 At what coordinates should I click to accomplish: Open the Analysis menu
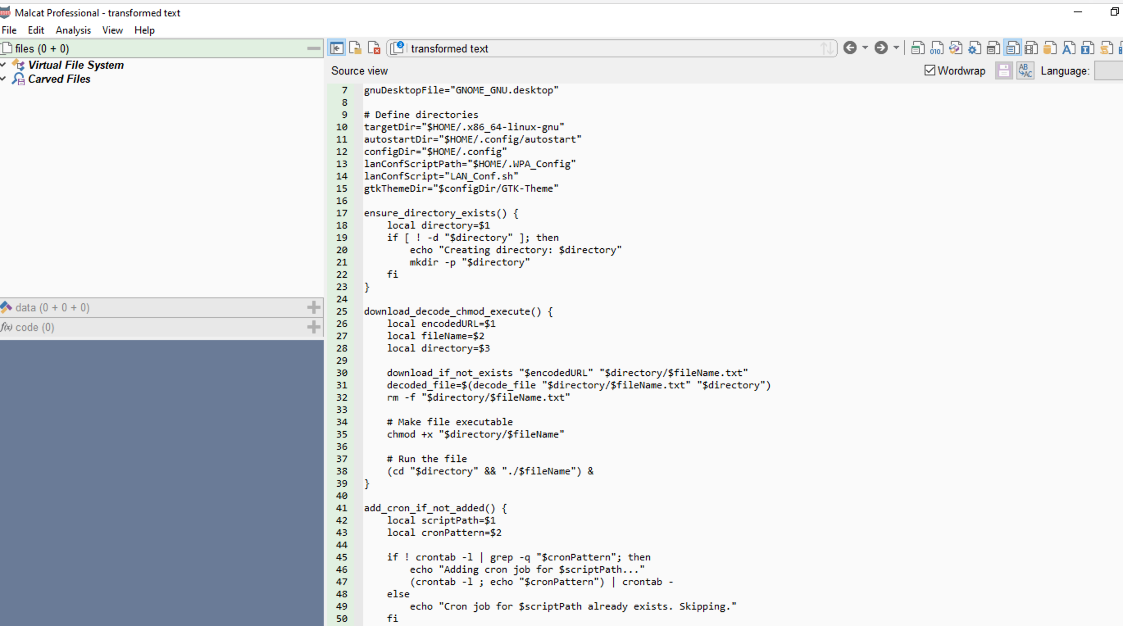pyautogui.click(x=73, y=30)
